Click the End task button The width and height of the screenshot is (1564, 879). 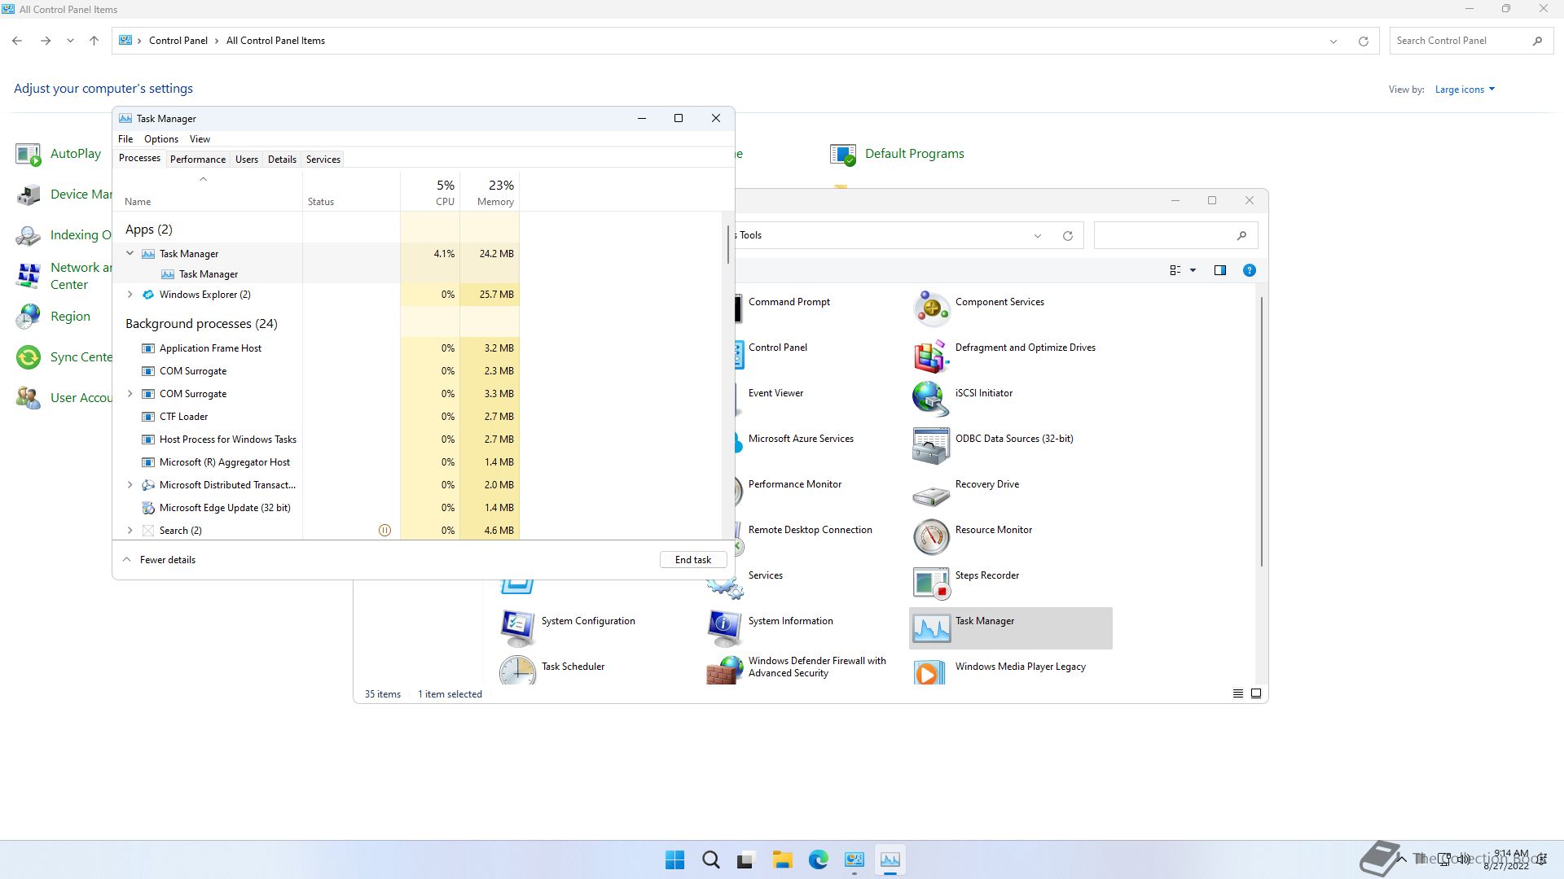coord(692,560)
